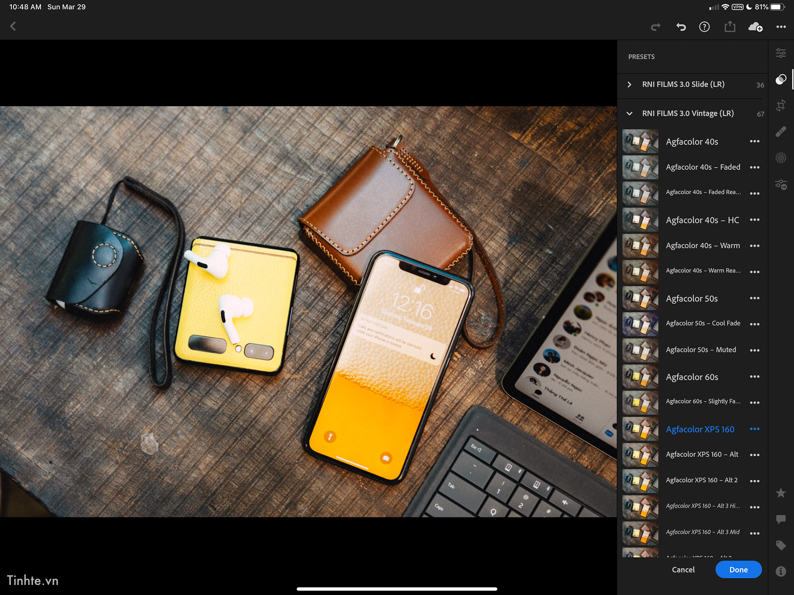
Task: Open options for Agfacolor 50s – Cool Fade
Action: pos(754,324)
